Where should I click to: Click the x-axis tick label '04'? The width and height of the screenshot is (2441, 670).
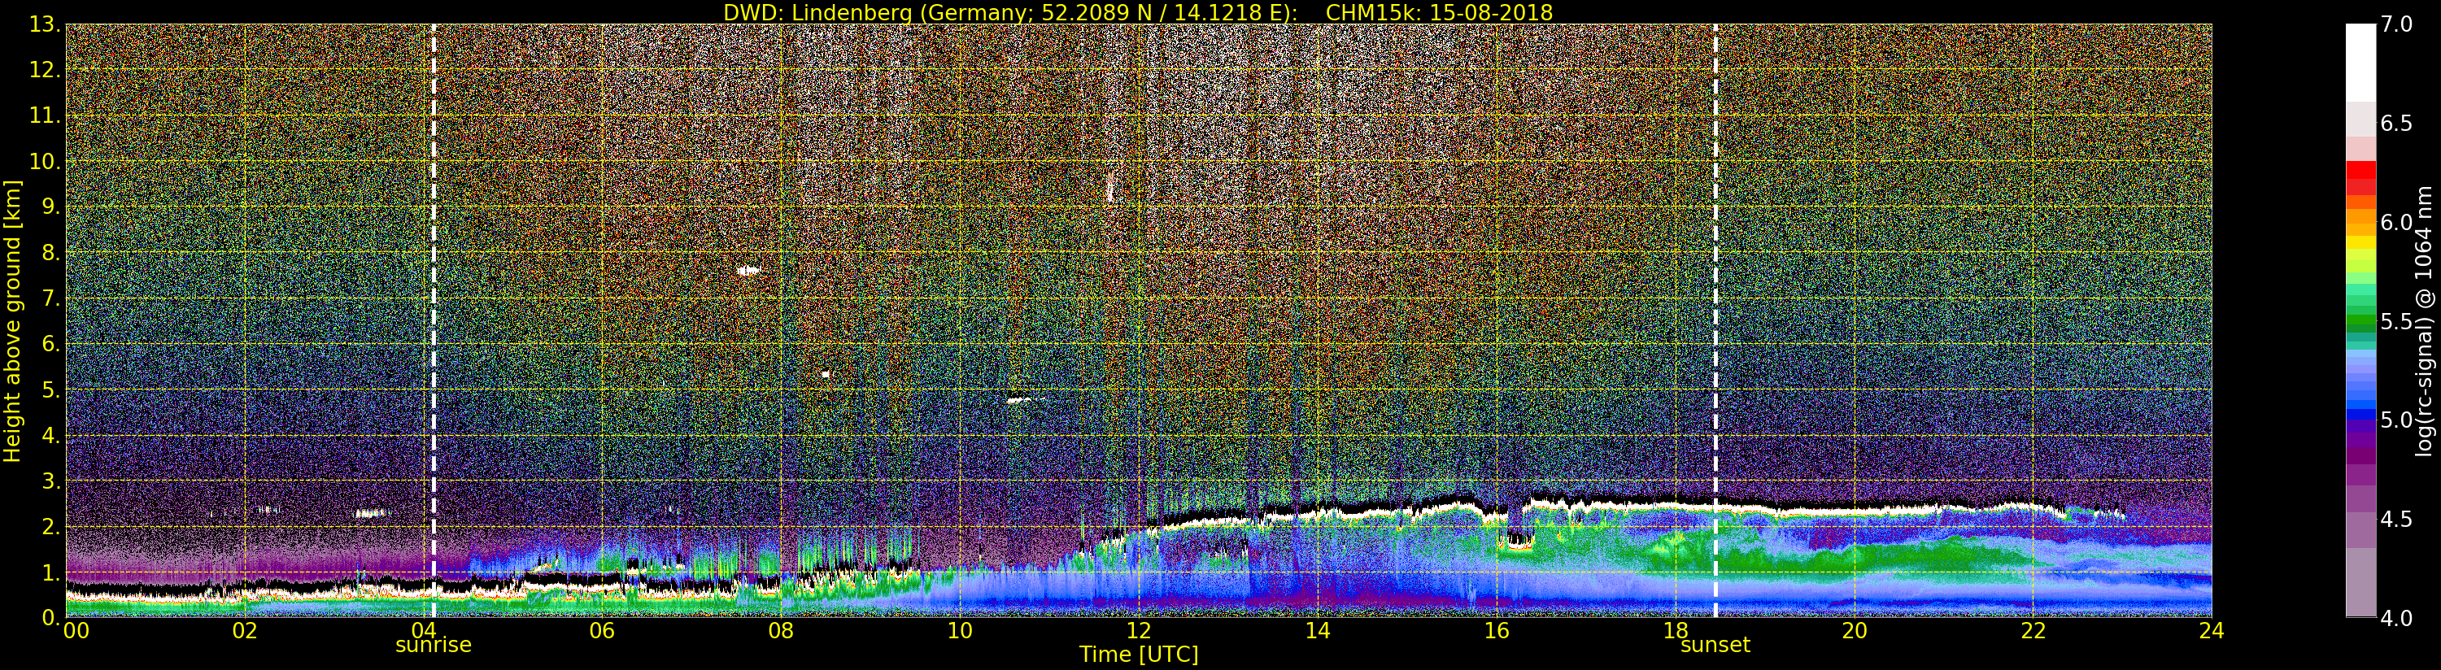(423, 631)
